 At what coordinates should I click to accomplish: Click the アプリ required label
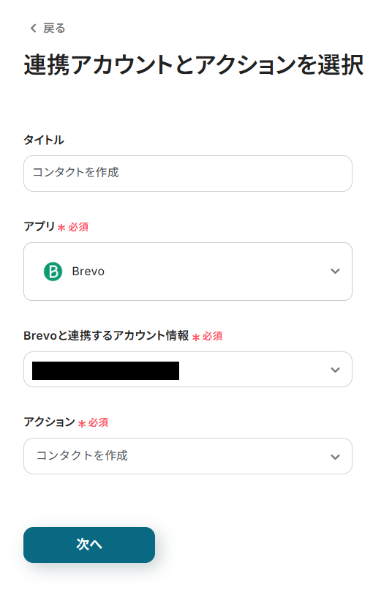pyautogui.click(x=56, y=226)
